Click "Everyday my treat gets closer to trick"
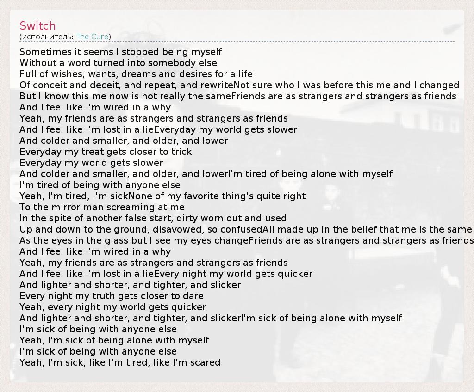Screen dimensions: 474x392 pos(106,152)
